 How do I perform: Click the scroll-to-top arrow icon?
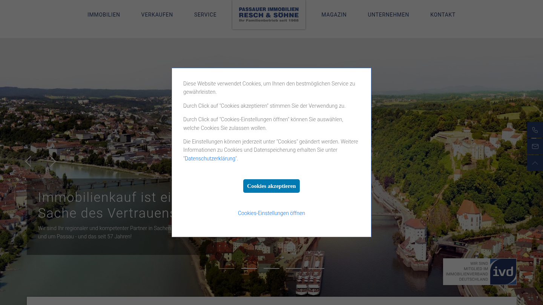pyautogui.click(x=535, y=163)
